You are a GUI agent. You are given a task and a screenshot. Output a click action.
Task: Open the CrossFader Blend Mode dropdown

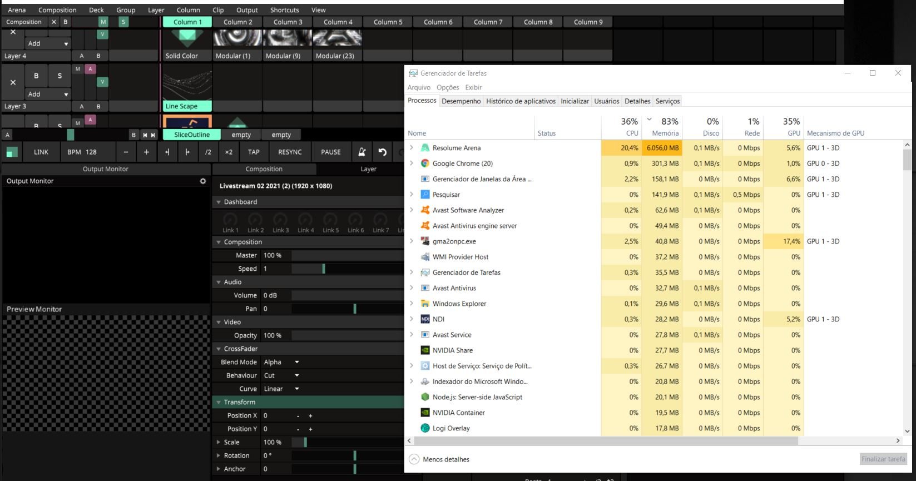pyautogui.click(x=281, y=362)
